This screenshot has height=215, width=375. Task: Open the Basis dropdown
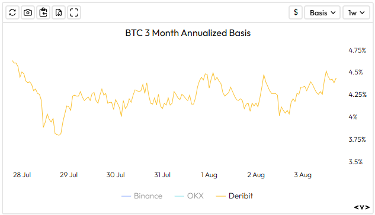coord(322,12)
